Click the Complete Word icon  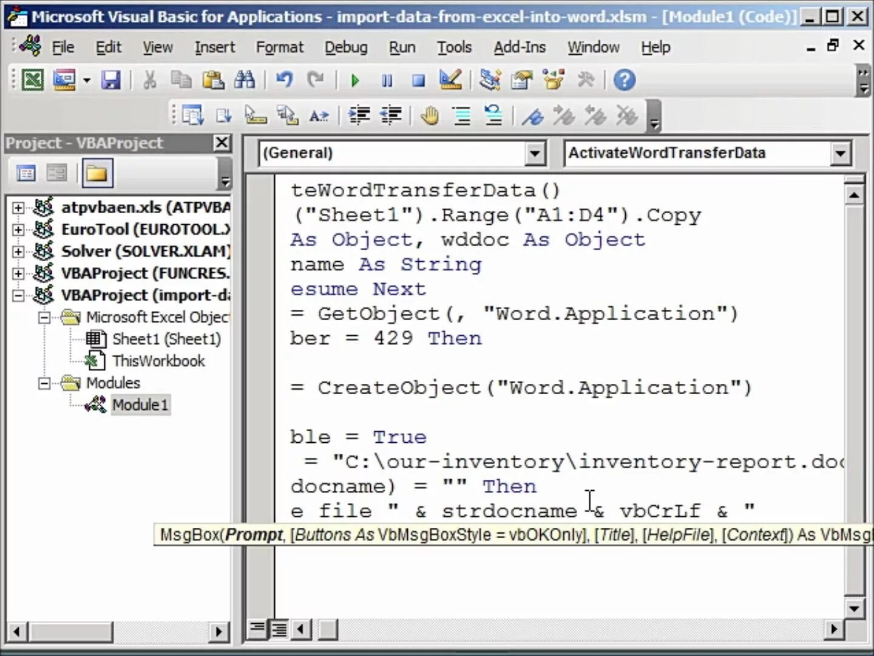pos(319,115)
